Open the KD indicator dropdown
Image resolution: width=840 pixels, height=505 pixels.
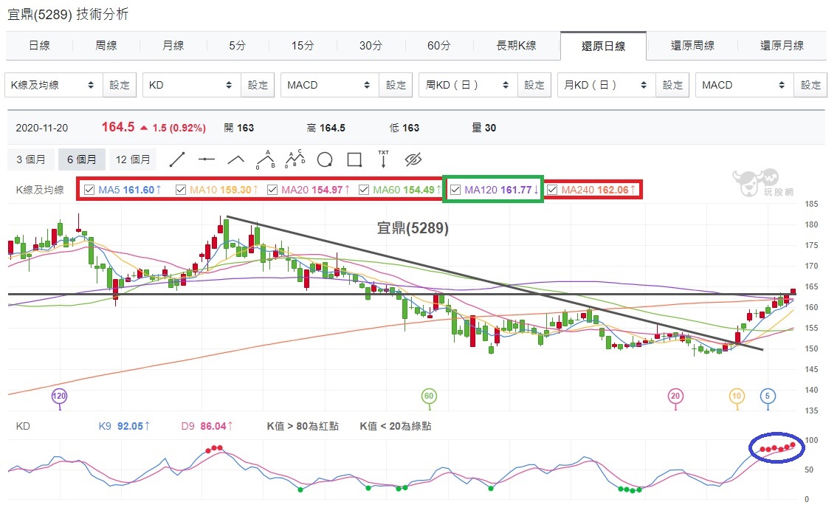click(192, 85)
